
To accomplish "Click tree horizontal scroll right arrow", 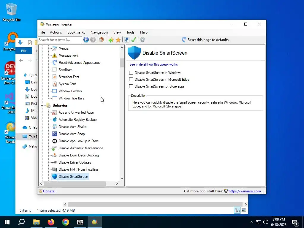I will [117, 183].
